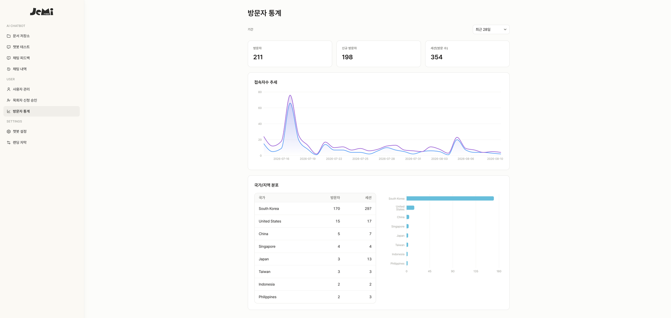The height and width of the screenshot is (318, 671).
Task: Click the 국가 column header
Action: coord(262,198)
